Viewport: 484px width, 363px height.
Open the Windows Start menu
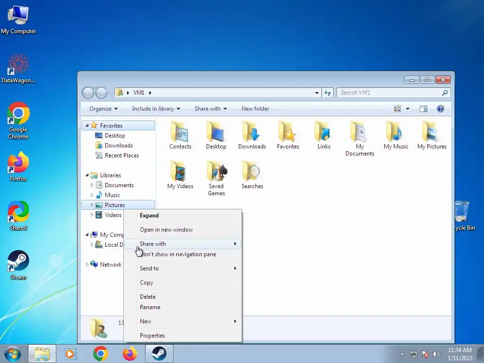point(13,354)
